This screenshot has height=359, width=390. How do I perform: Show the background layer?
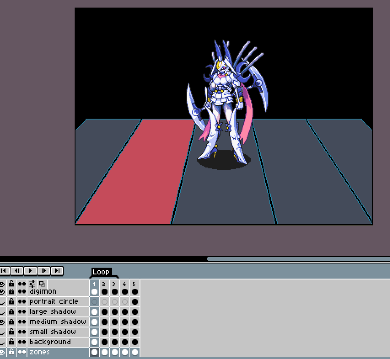tap(2, 342)
